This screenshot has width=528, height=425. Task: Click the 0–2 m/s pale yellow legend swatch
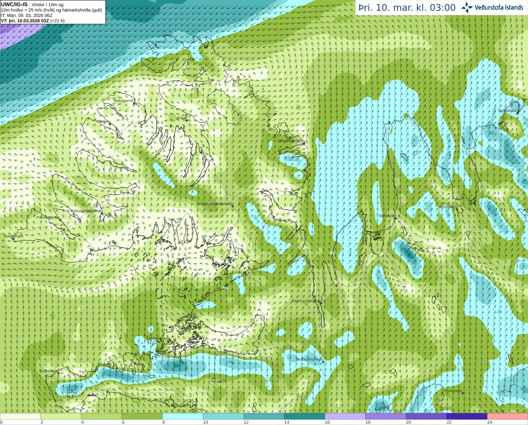point(20,416)
